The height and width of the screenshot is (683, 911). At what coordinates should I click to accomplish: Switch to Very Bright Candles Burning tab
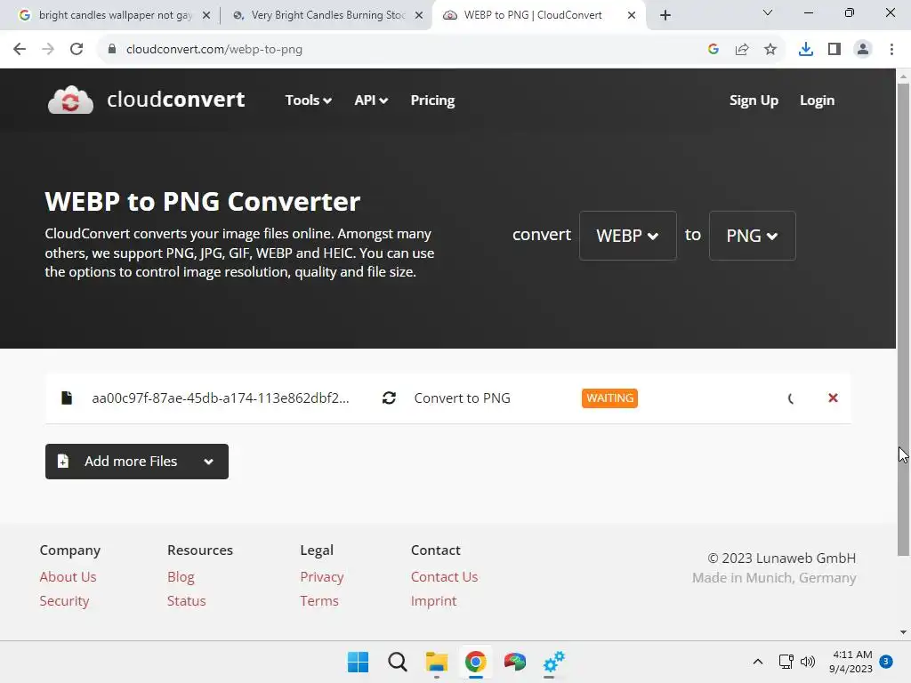click(327, 15)
